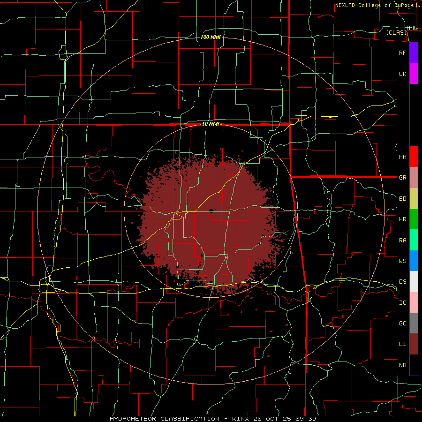Click the HA red legend swatch

pyautogui.click(x=414, y=157)
